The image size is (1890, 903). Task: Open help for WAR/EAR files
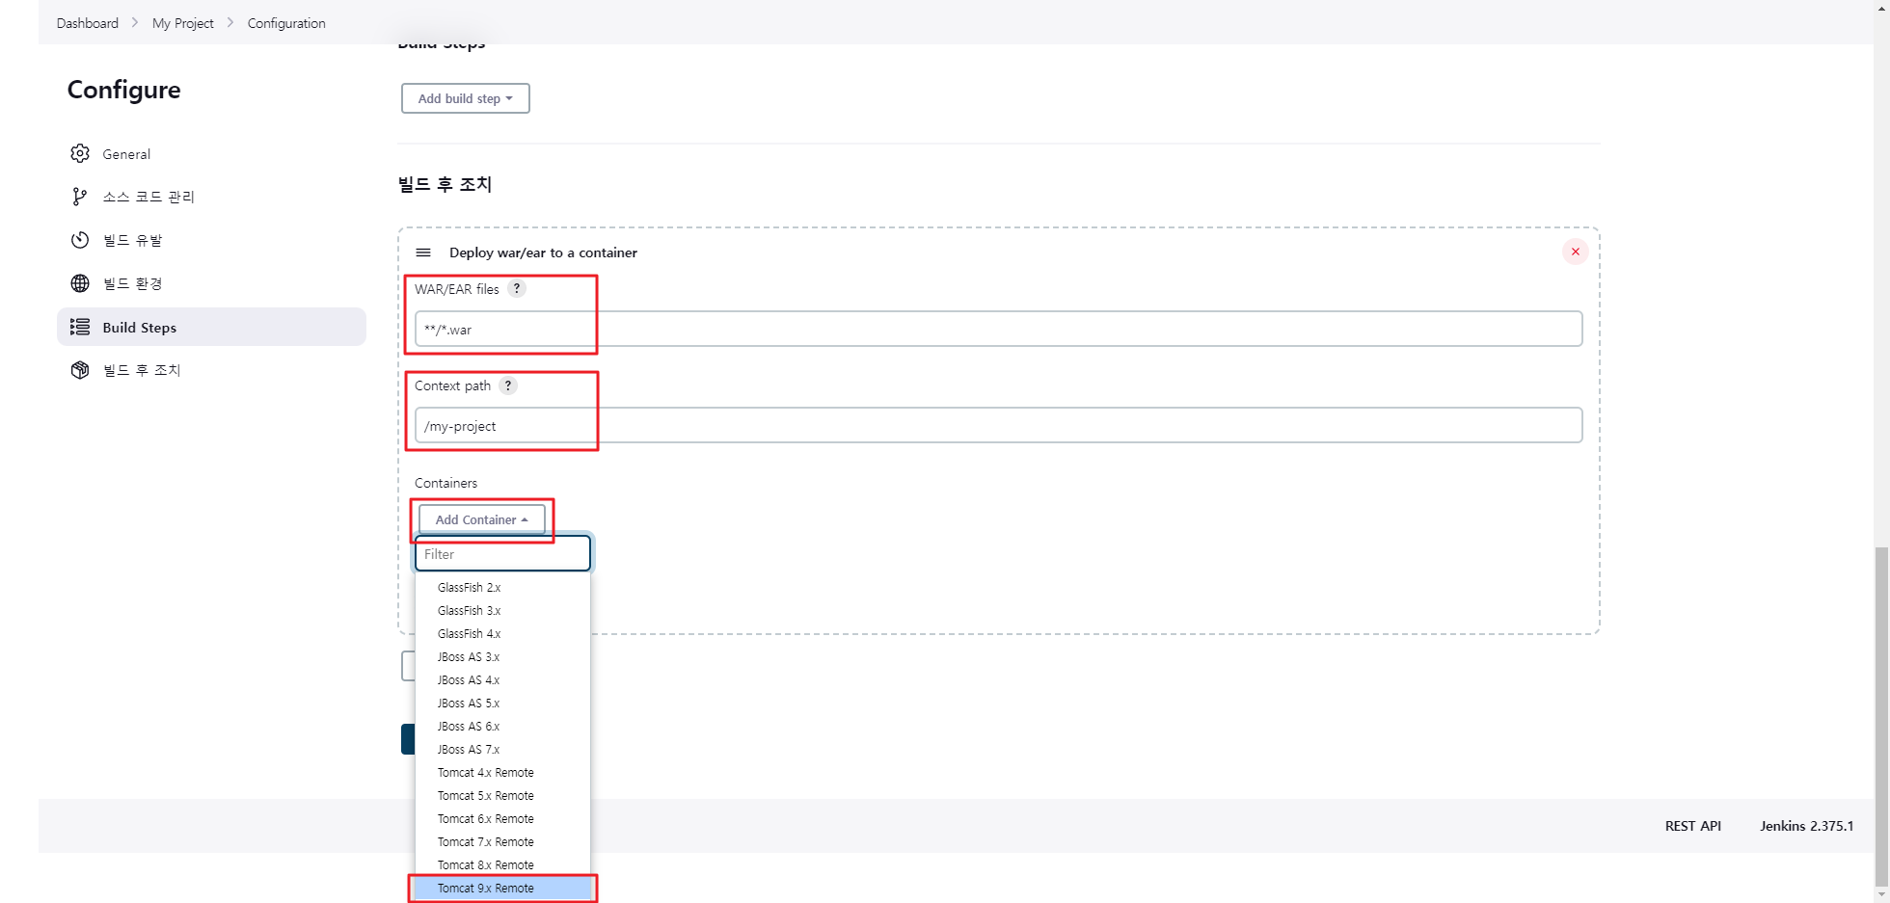pyautogui.click(x=517, y=288)
